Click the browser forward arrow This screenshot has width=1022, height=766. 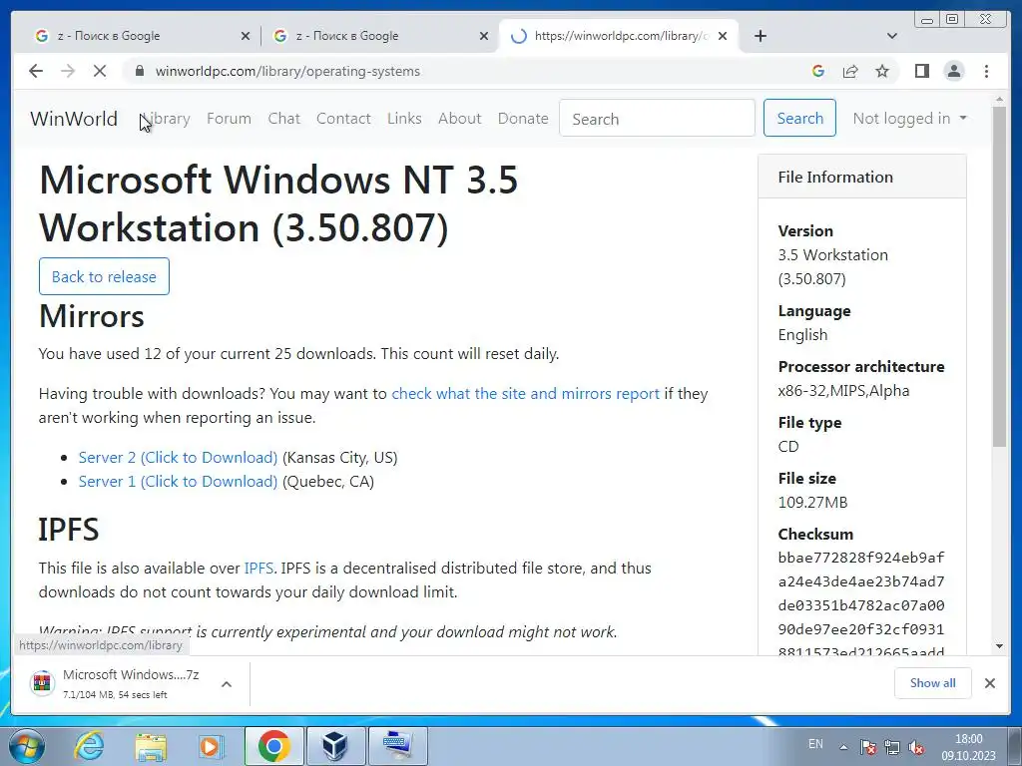click(68, 71)
